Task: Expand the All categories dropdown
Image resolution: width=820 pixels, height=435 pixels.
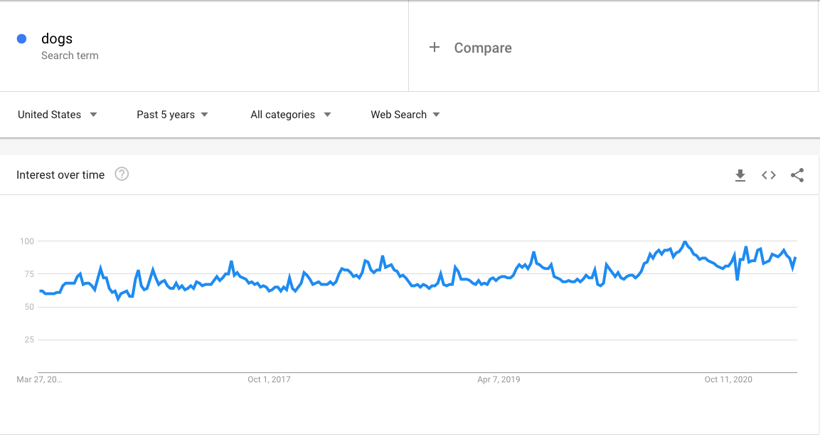Action: coord(291,115)
